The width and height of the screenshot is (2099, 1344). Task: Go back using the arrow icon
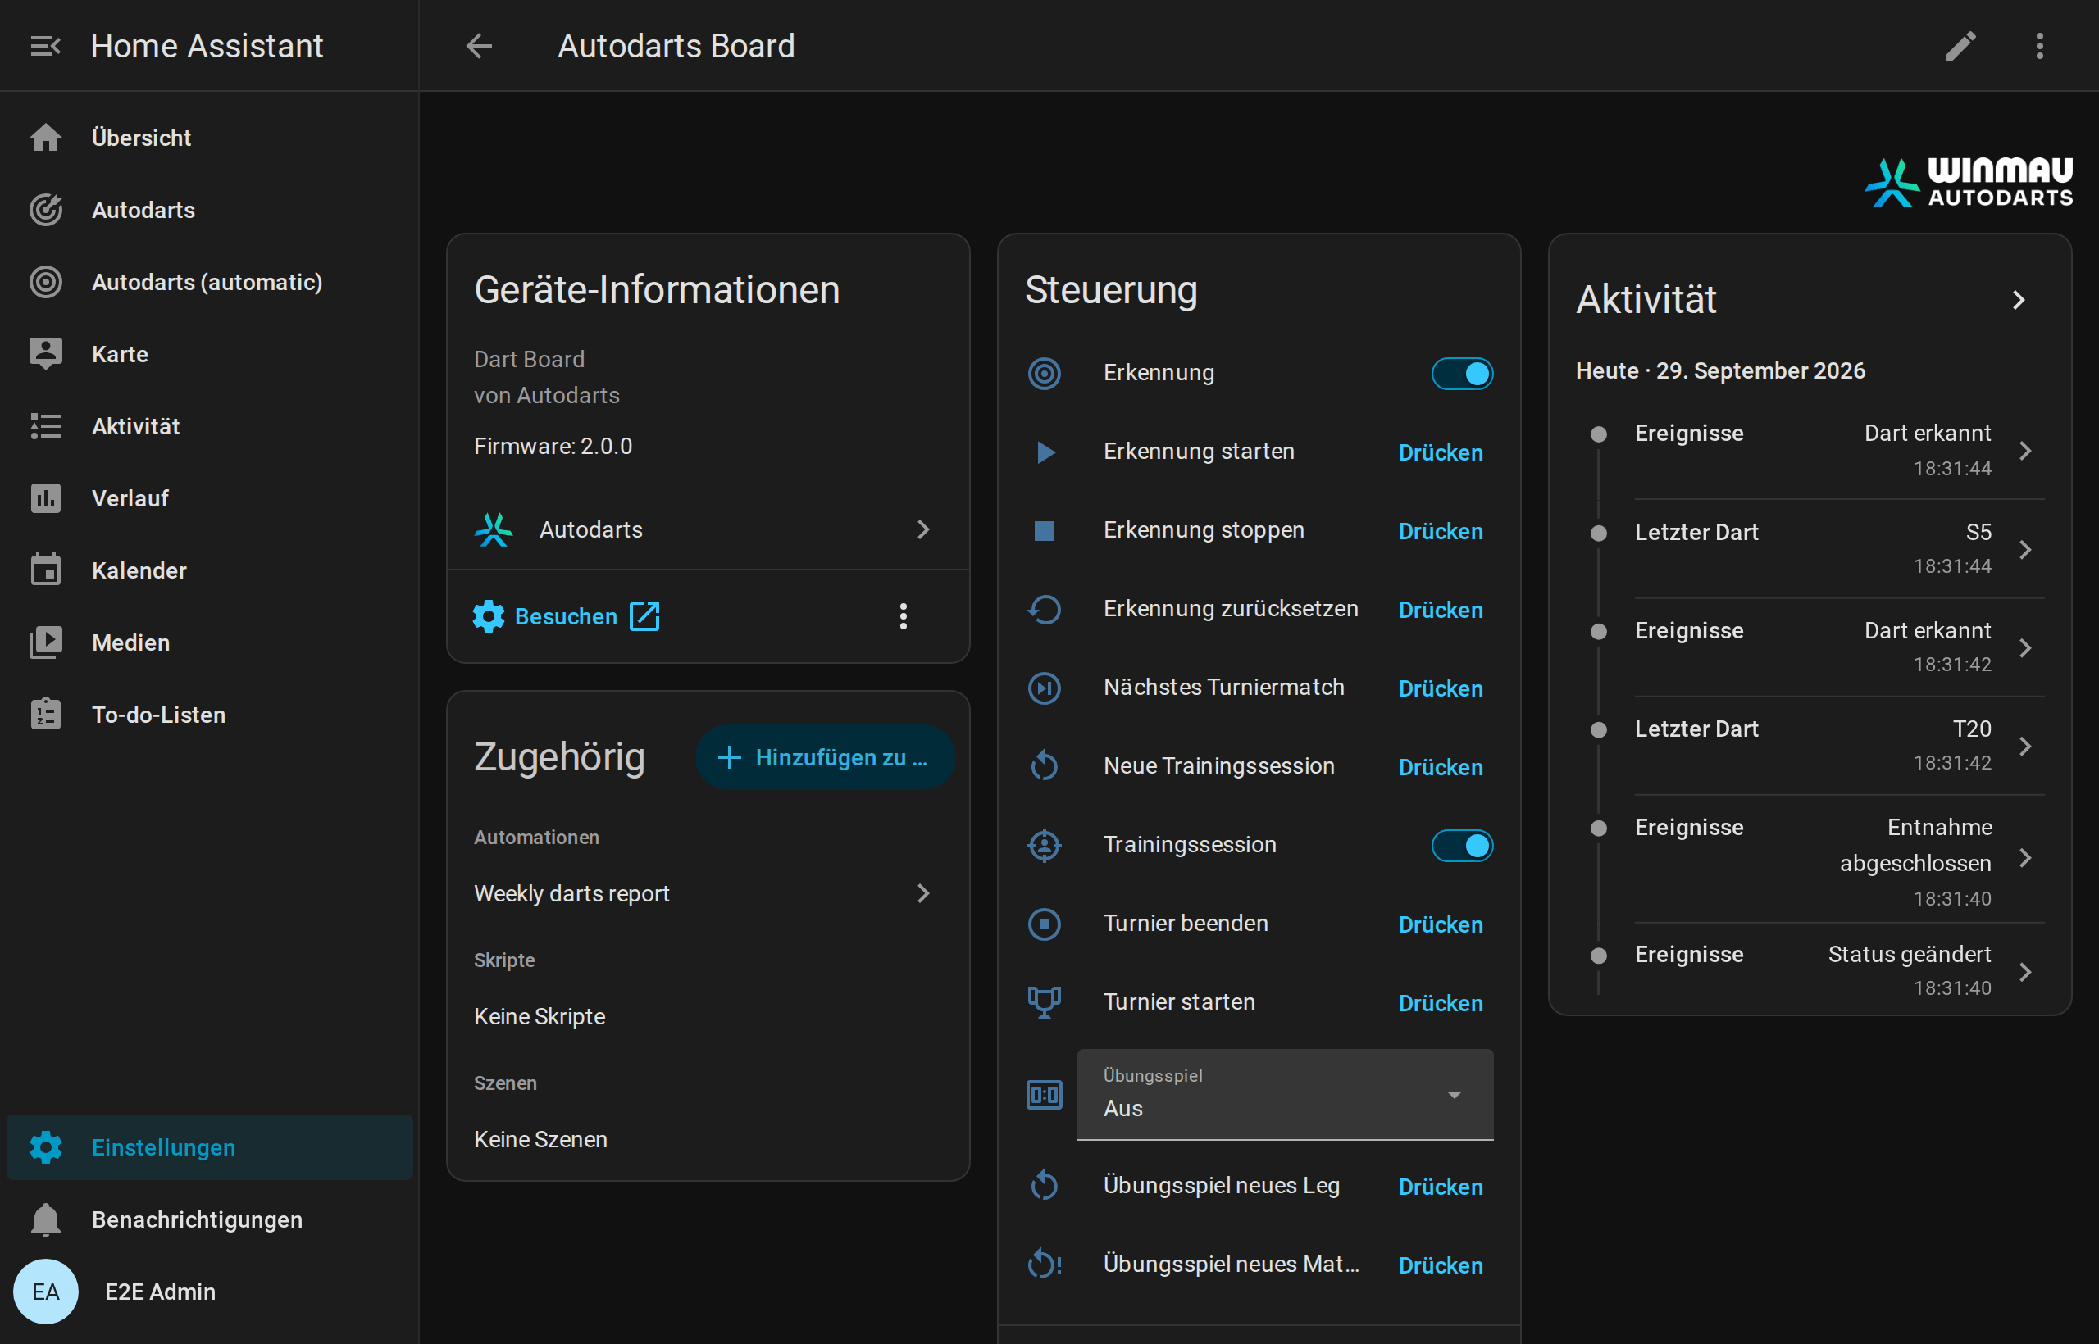(480, 45)
